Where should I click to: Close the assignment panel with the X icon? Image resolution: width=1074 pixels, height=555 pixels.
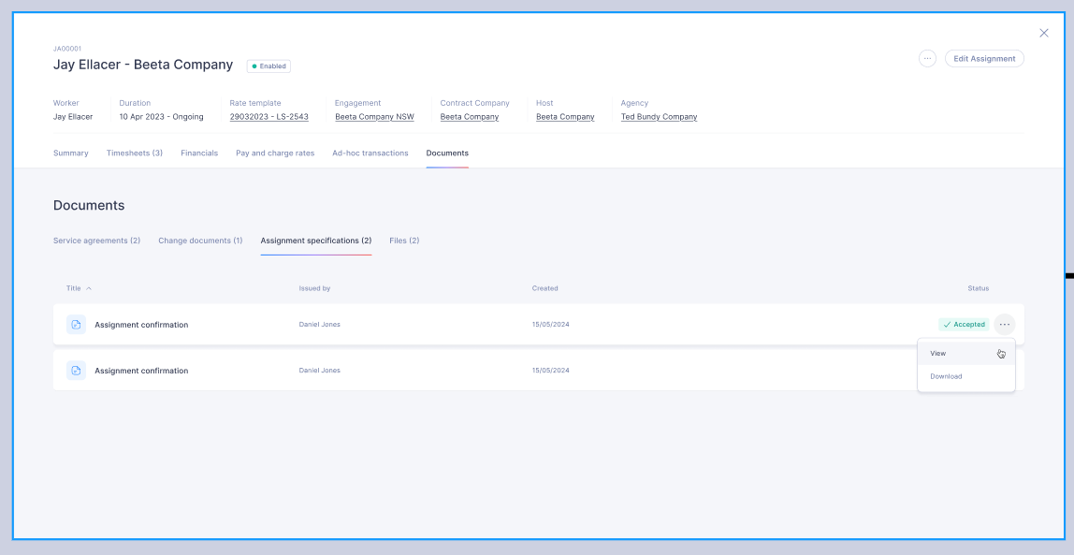[1044, 33]
